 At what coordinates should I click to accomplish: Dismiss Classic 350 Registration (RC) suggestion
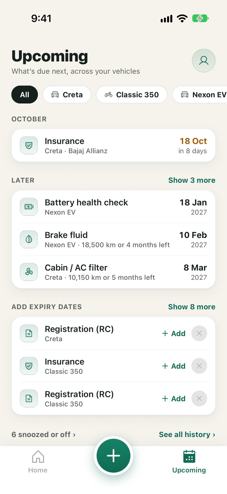[199, 399]
